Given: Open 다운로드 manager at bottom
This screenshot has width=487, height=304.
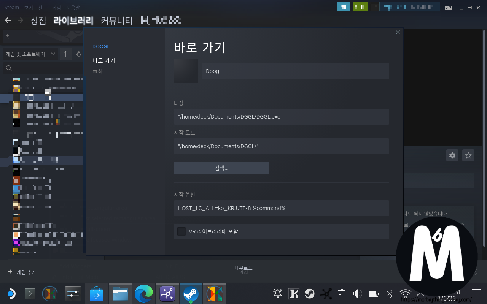Looking at the screenshot, I should (x=243, y=268).
